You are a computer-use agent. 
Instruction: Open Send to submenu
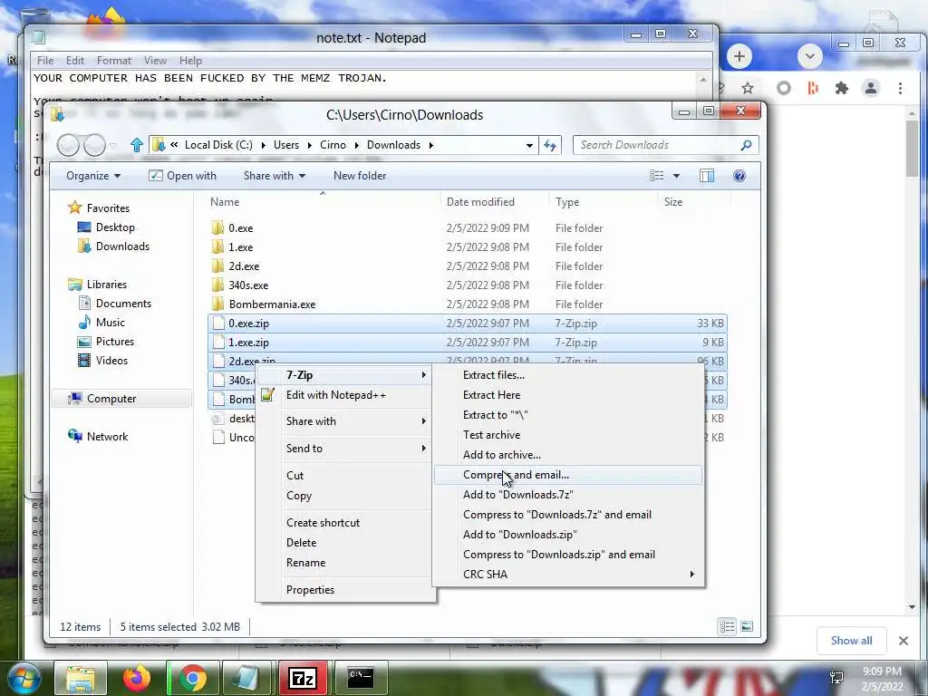tap(343, 448)
